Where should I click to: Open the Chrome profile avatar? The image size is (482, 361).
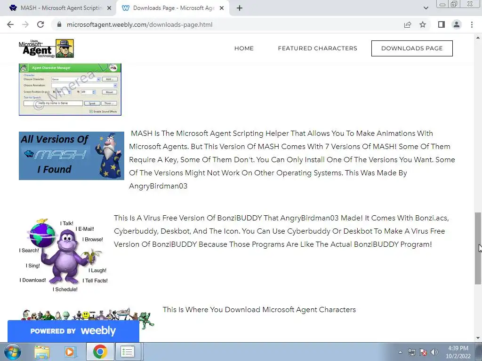click(457, 24)
